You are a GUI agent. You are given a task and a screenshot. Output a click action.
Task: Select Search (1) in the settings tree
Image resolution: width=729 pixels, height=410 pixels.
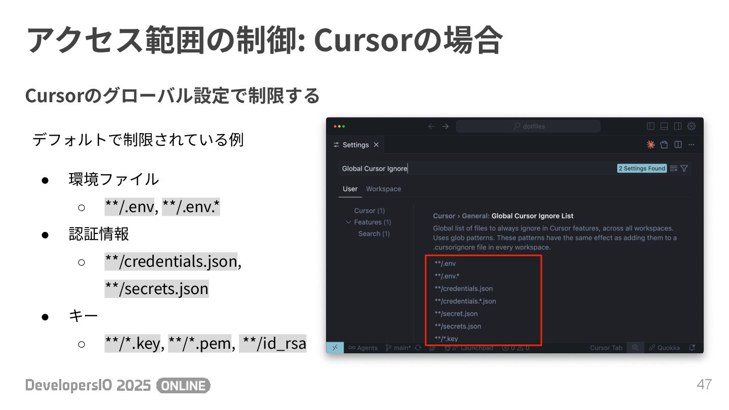click(x=374, y=233)
